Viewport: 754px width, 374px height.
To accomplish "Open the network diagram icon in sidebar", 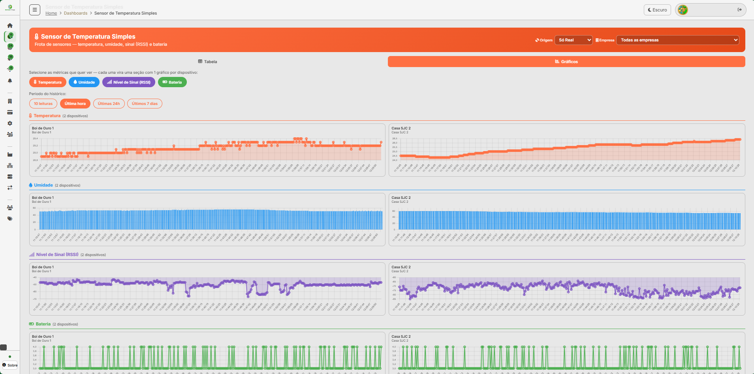I will tap(10, 166).
